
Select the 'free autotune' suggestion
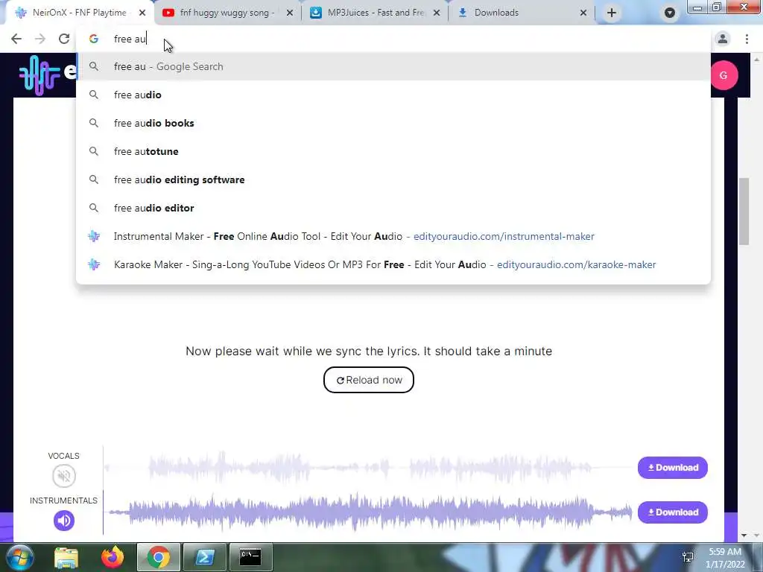pos(393,151)
